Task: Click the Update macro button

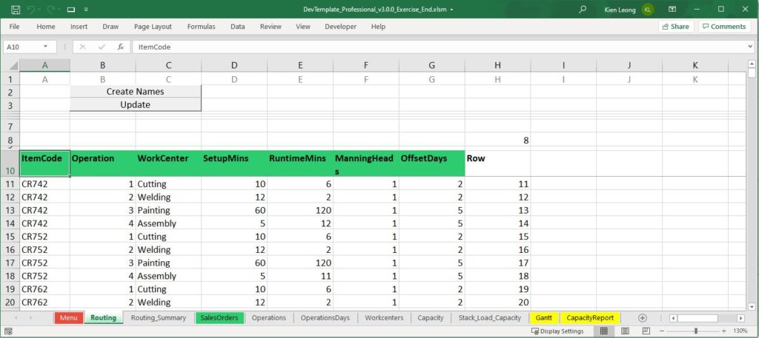Action: 136,104
